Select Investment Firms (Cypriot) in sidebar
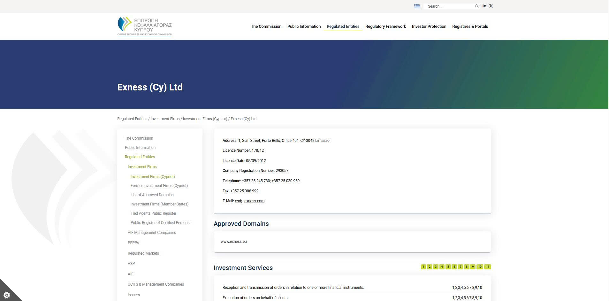The image size is (609, 301). coord(153,177)
